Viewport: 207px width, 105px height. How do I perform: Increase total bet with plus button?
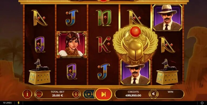click(x=76, y=94)
